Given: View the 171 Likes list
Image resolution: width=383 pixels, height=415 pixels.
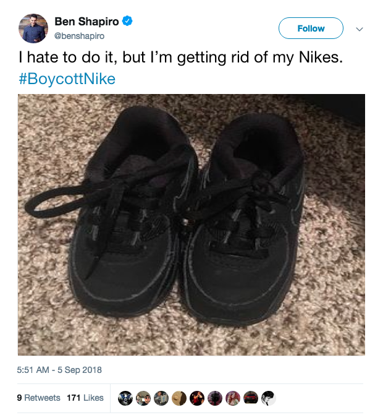Looking at the screenshot, I should pyautogui.click(x=85, y=398).
